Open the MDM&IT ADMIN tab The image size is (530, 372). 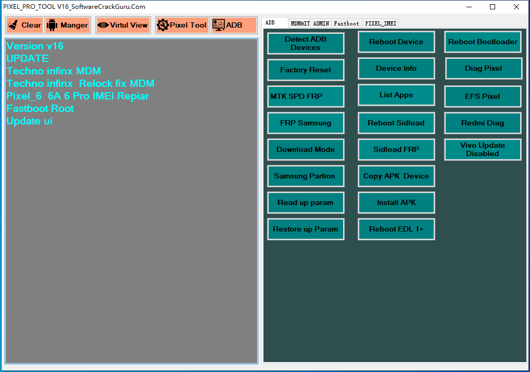tap(310, 23)
